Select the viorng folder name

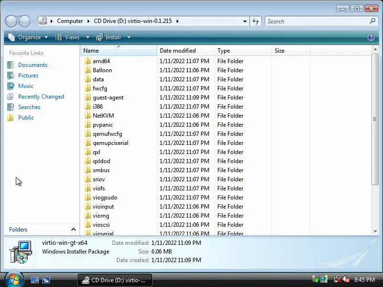[x=101, y=216]
